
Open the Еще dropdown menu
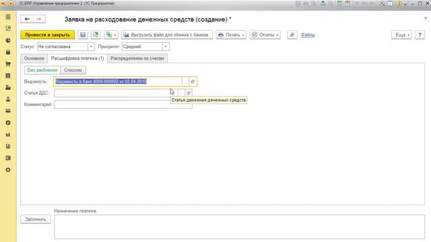click(401, 35)
